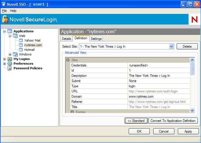Screen dimensions: 201x143
Task: Switch to the Definition tab
Action: point(81,38)
